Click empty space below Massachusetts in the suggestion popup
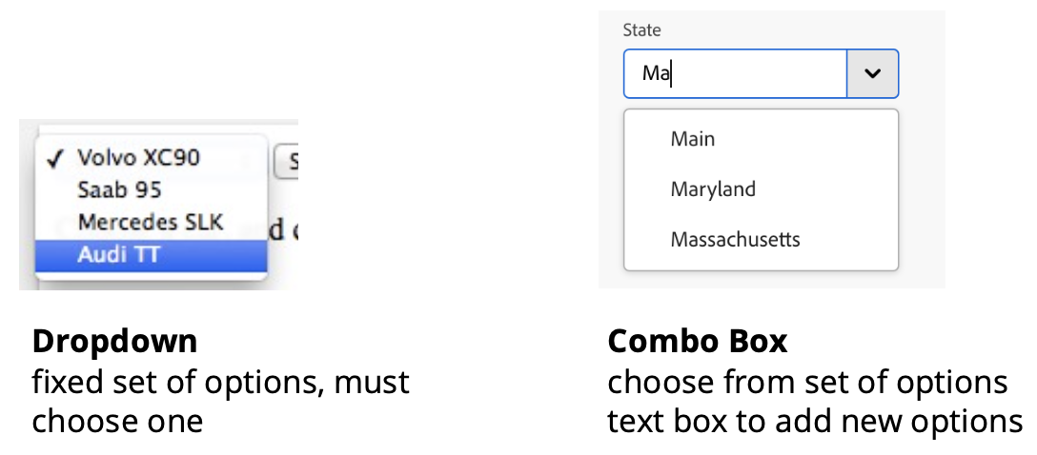This screenshot has height=455, width=1037. pos(761,262)
